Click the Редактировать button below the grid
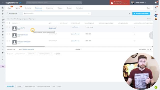Viewport: 160px width, 90px height. coord(20,54)
